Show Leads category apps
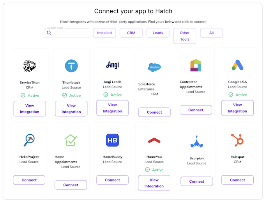The width and height of the screenshot is (265, 203). (158, 33)
